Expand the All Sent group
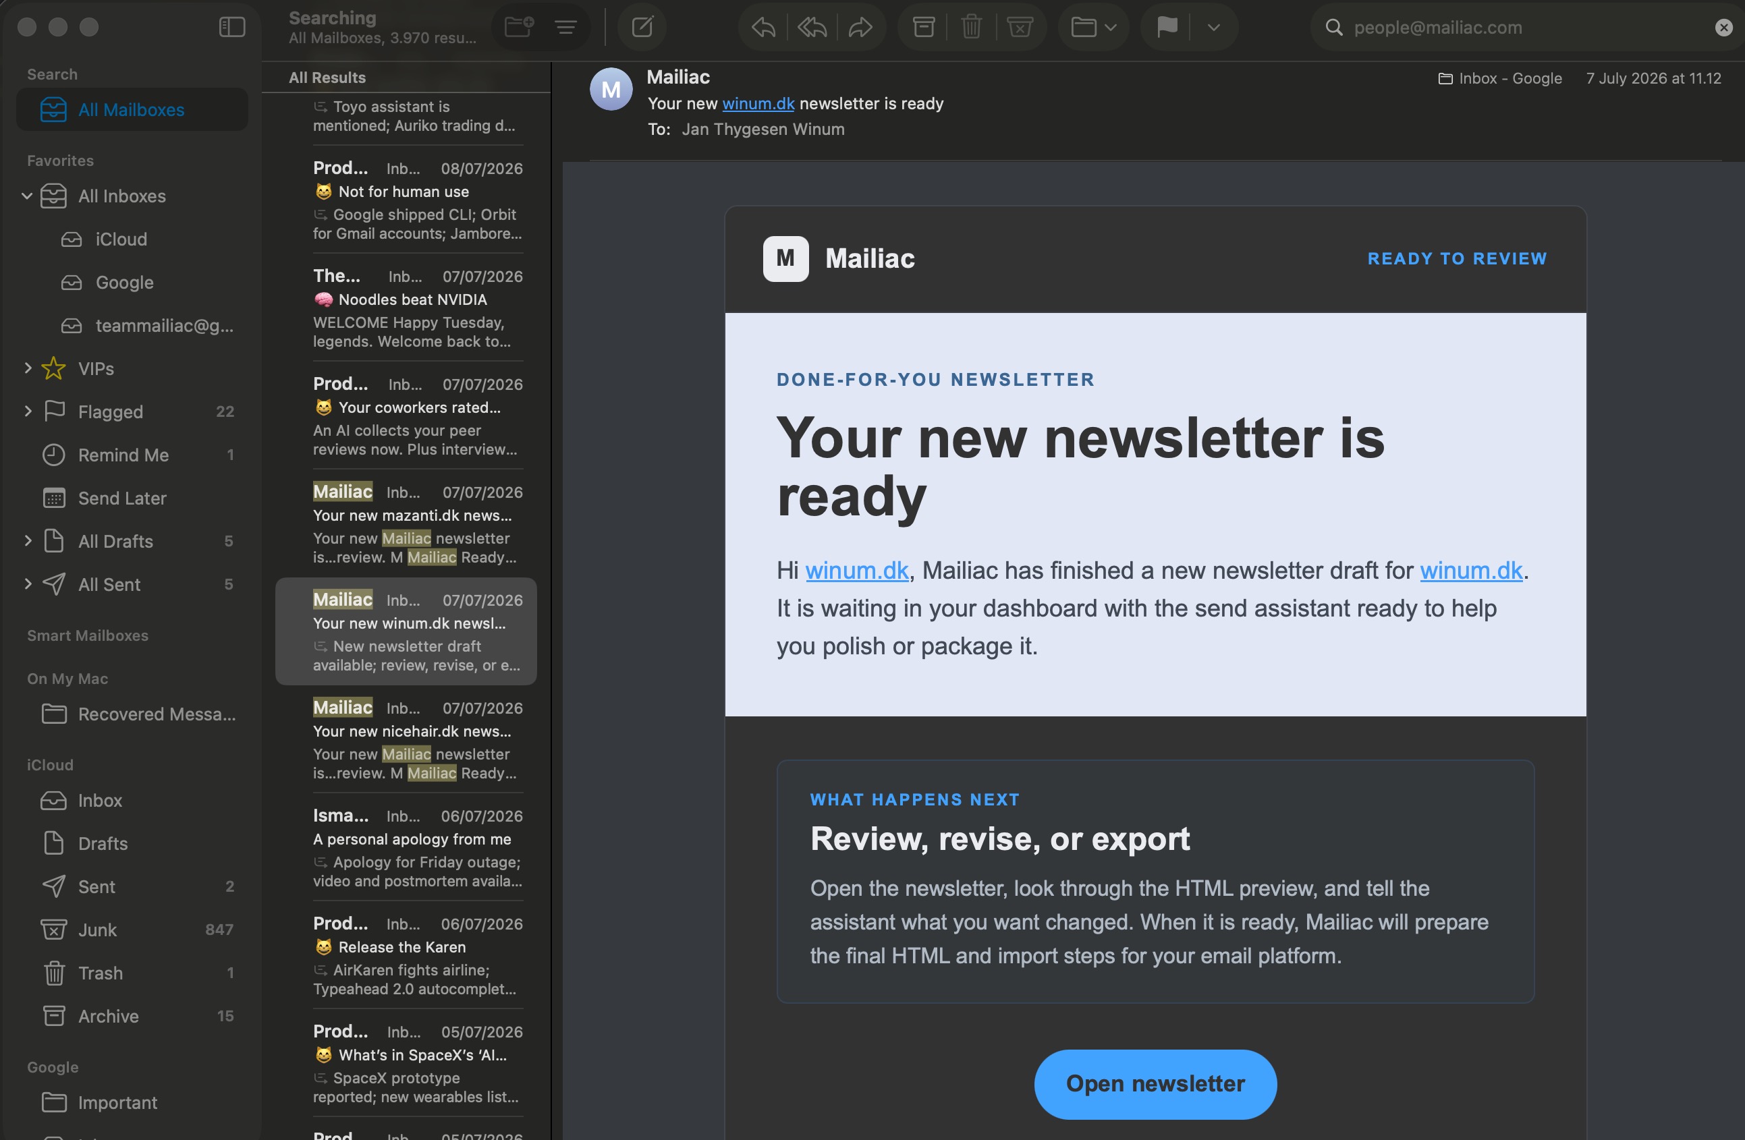The height and width of the screenshot is (1140, 1745). coord(27,584)
